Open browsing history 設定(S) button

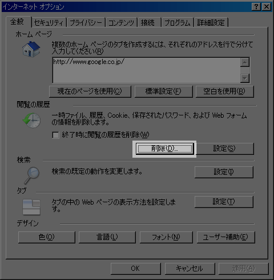225,149
